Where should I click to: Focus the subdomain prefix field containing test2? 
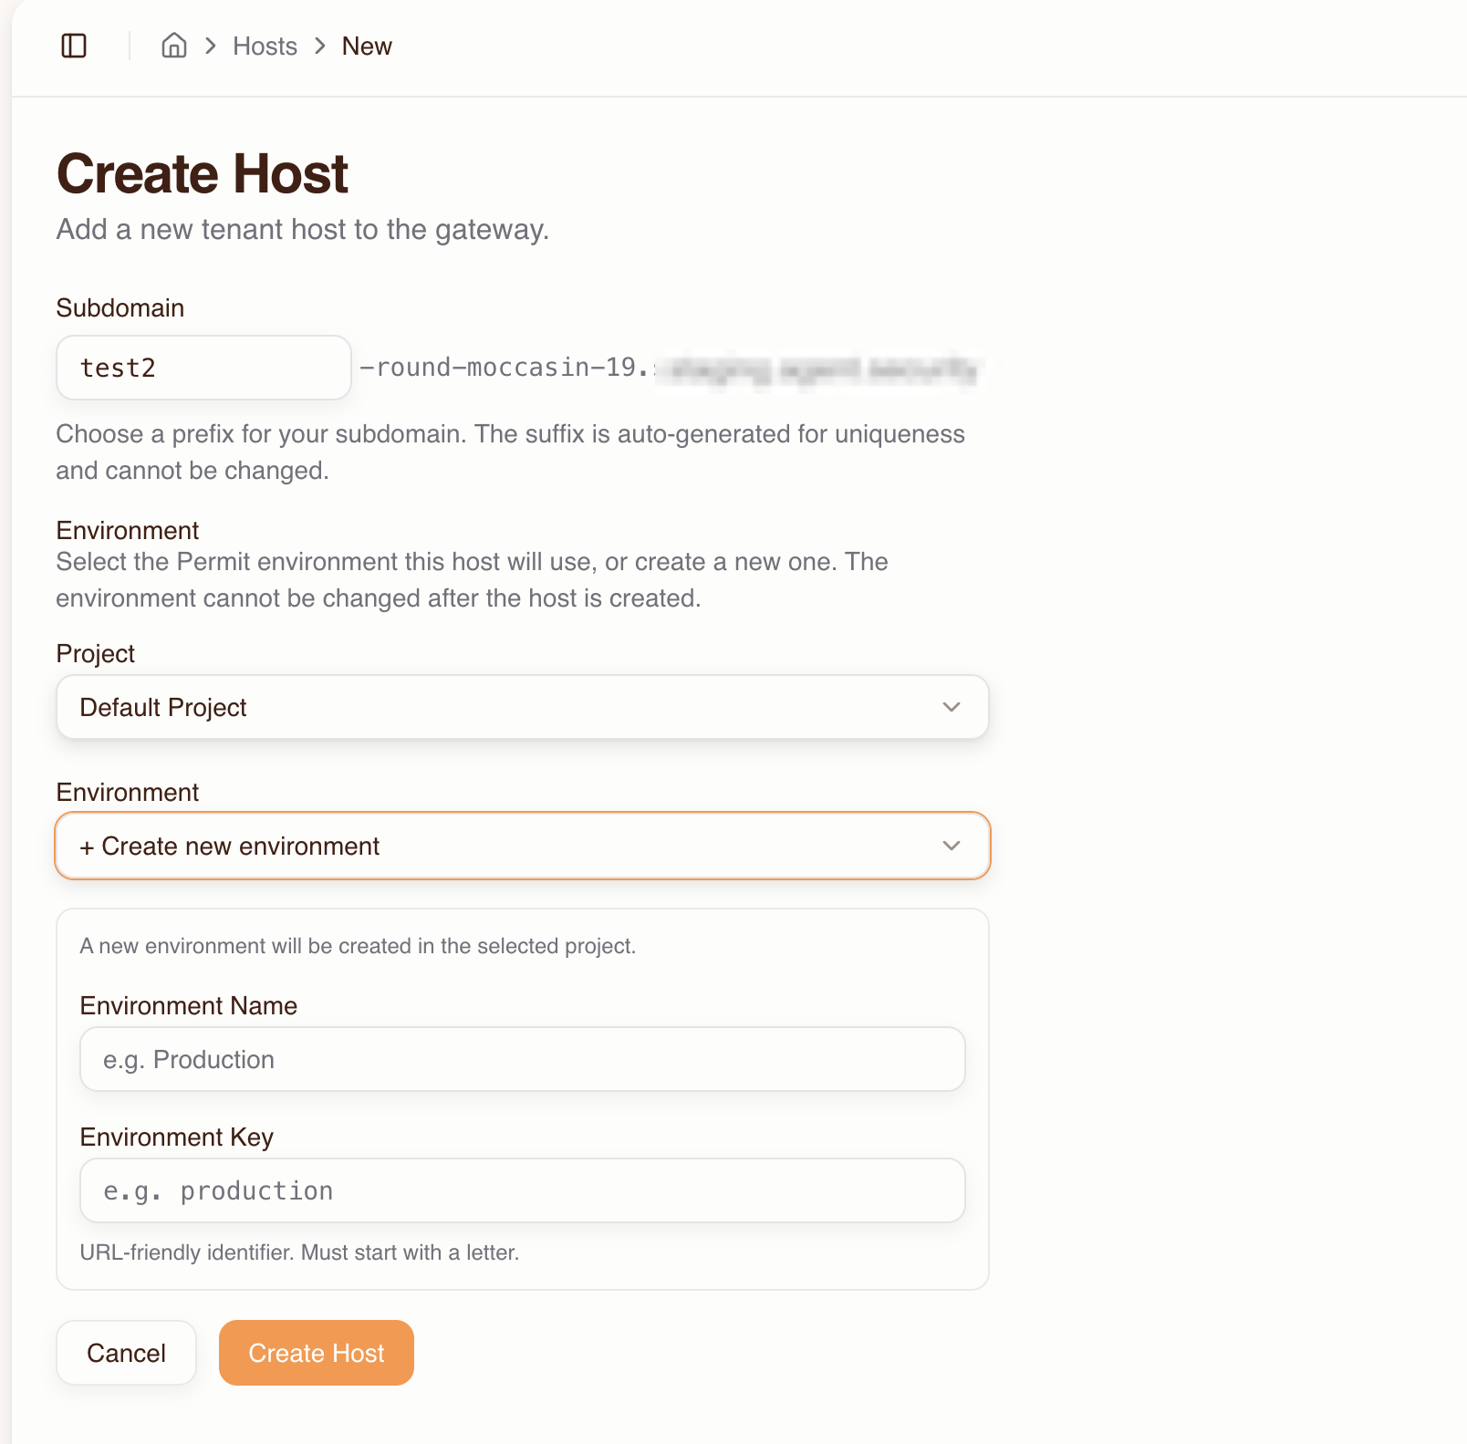pyautogui.click(x=203, y=368)
